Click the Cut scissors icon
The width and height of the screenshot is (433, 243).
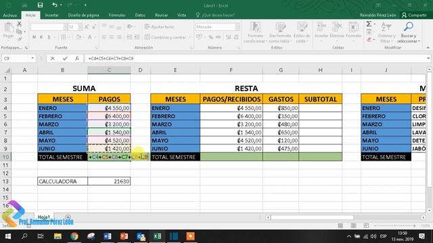pos(19,24)
